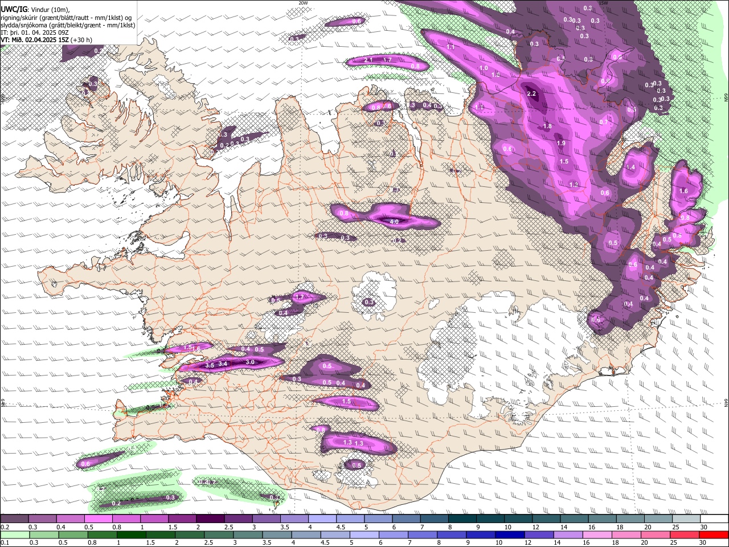Click the 1.4 snowfall value on map
729x547 pixels.
[x=630, y=168]
